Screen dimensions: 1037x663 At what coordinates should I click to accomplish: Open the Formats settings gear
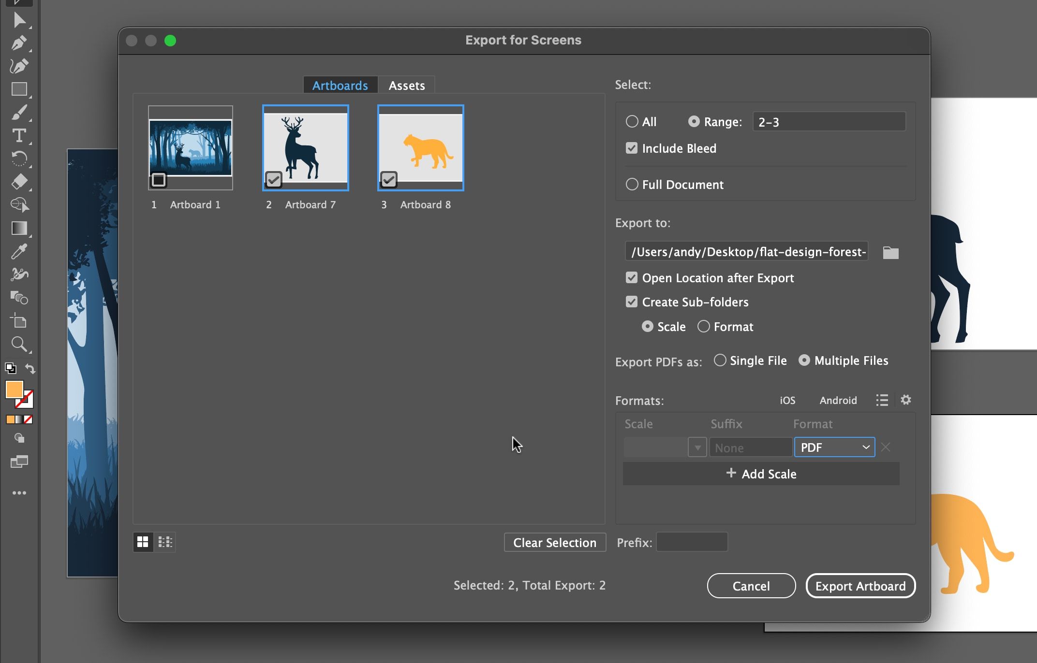pyautogui.click(x=906, y=400)
